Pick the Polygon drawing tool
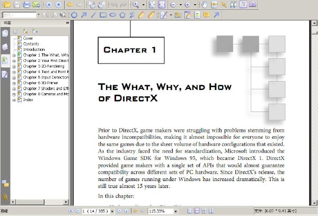This screenshot has width=318, height=216. tap(122, 15)
